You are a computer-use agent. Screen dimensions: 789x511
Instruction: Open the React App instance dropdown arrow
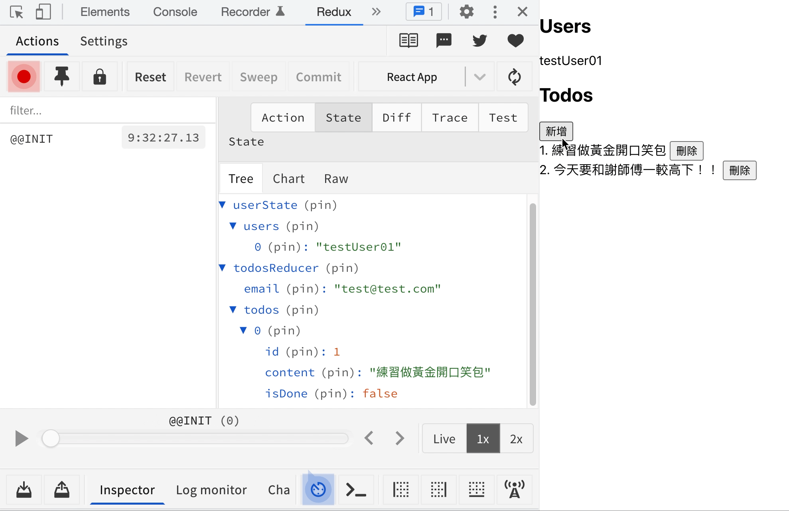tap(480, 77)
